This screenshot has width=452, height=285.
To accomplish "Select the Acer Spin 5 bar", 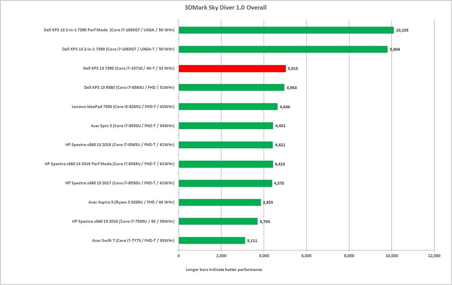I will point(226,126).
